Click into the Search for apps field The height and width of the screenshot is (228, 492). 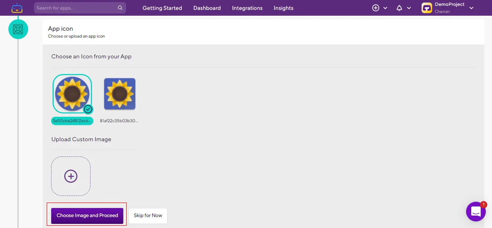pos(76,8)
